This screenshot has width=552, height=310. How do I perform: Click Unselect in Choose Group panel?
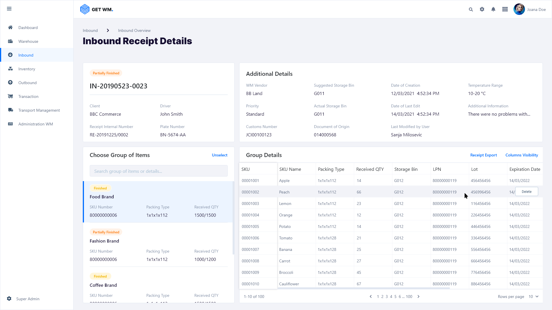pyautogui.click(x=219, y=155)
